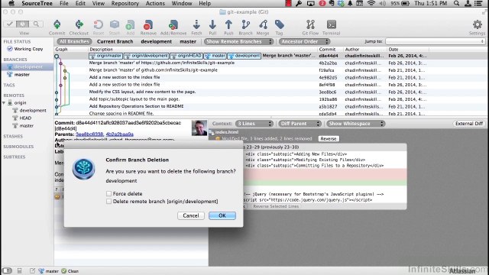Open the Edit menu
Image resolution: width=489 pixels, height=275 pixels.
pos(80,3)
